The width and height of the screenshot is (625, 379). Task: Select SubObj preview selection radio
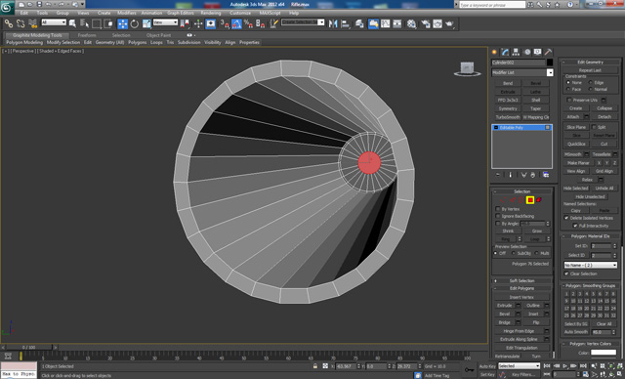tap(514, 253)
